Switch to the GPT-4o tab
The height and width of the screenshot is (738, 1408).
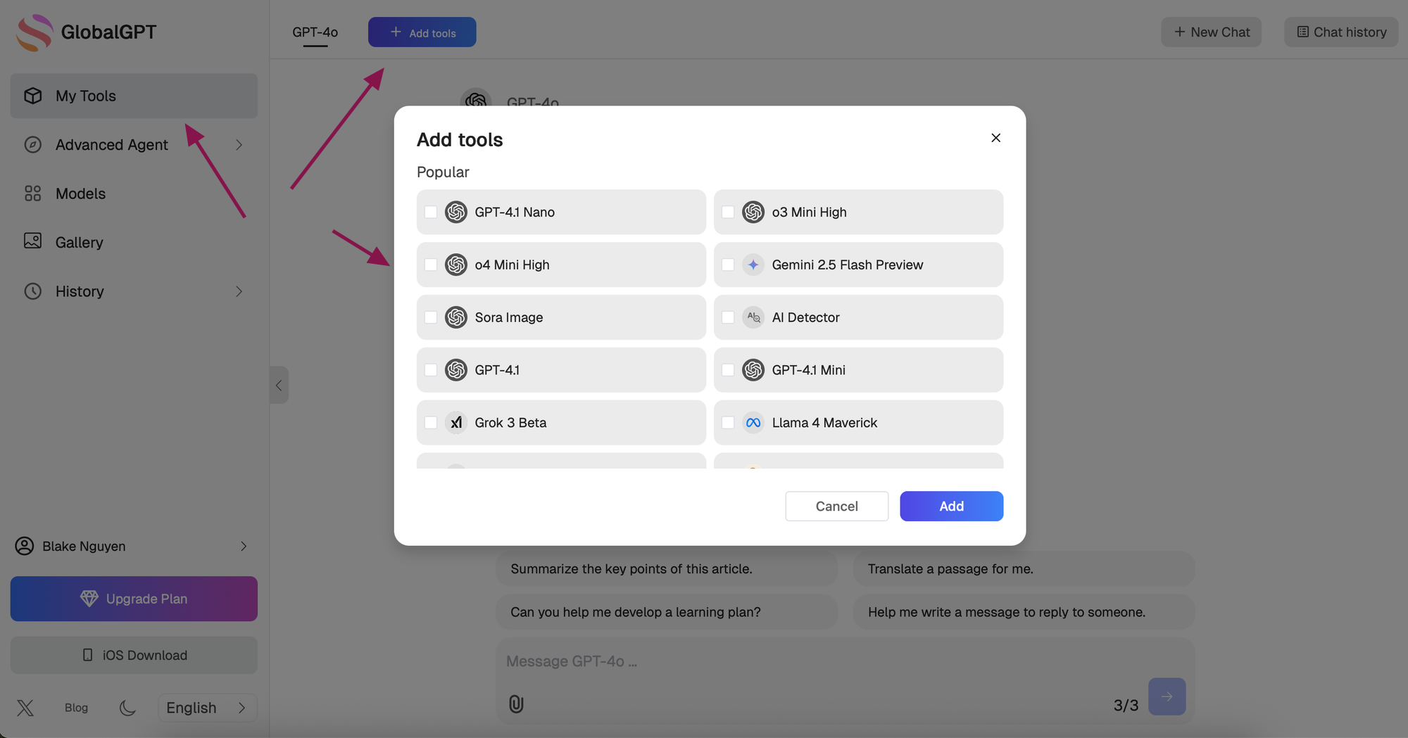(315, 32)
